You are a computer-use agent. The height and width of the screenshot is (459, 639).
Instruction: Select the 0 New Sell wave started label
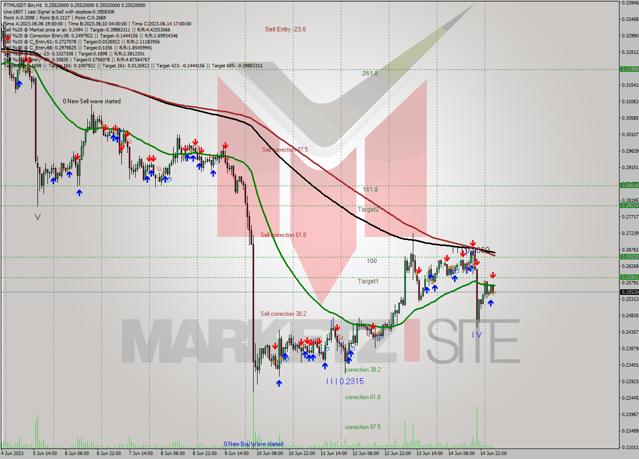pyautogui.click(x=92, y=101)
